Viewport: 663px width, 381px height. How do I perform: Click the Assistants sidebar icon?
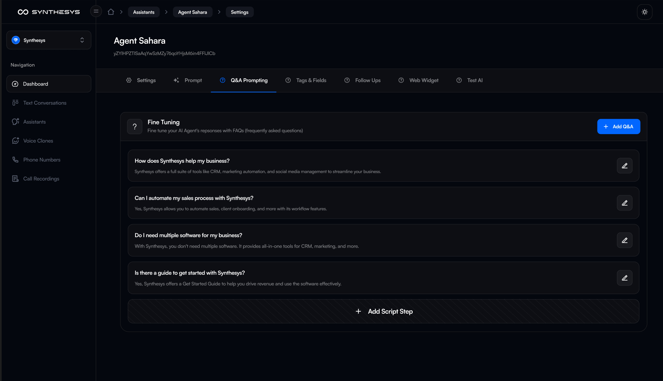click(15, 122)
